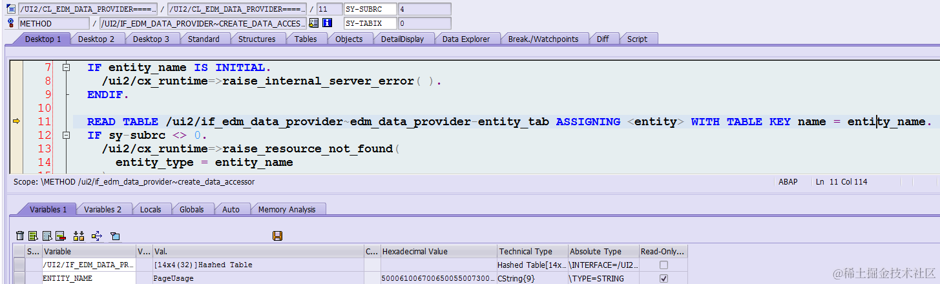Screen dimensions: 940x284
Task: Switch to the Desktop 1 tab
Action: [43, 39]
